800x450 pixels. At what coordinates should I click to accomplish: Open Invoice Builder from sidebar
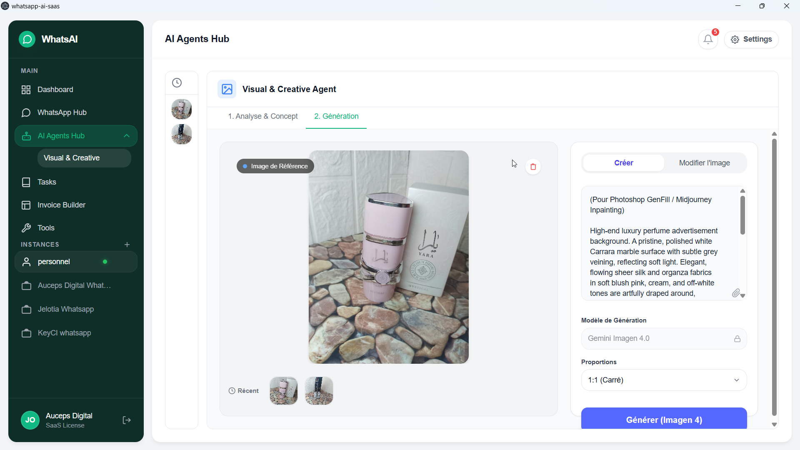point(61,205)
